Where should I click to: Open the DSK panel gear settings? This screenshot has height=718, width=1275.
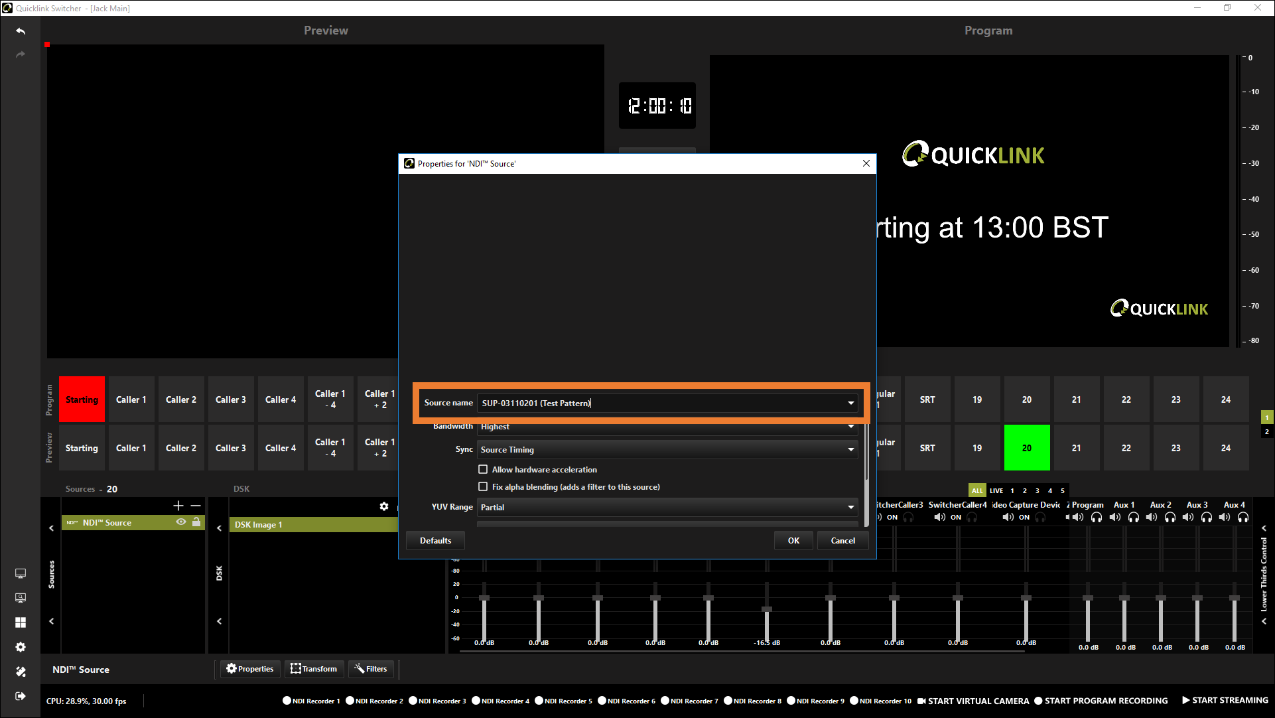[384, 506]
